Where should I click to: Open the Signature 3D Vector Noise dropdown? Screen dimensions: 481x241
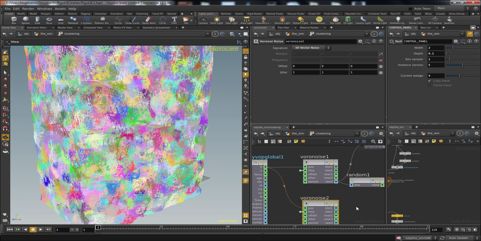(312, 48)
